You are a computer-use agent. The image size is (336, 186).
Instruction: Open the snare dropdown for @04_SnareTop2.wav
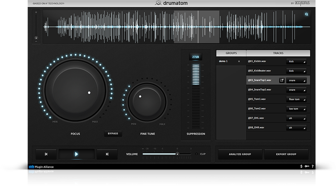pos(296,90)
